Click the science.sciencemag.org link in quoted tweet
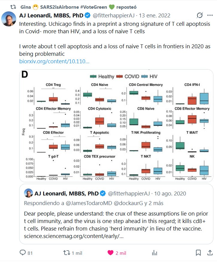This screenshot has height=262, width=217. 73,237
